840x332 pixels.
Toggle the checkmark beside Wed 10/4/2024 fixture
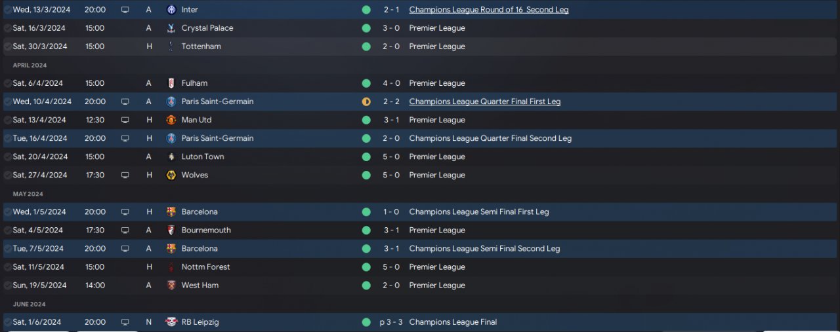(x=7, y=101)
